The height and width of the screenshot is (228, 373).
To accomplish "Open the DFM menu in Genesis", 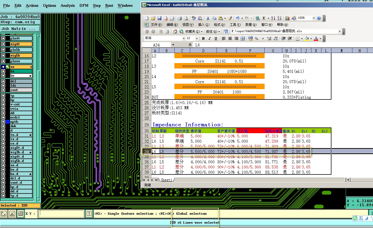I will click(x=84, y=5).
